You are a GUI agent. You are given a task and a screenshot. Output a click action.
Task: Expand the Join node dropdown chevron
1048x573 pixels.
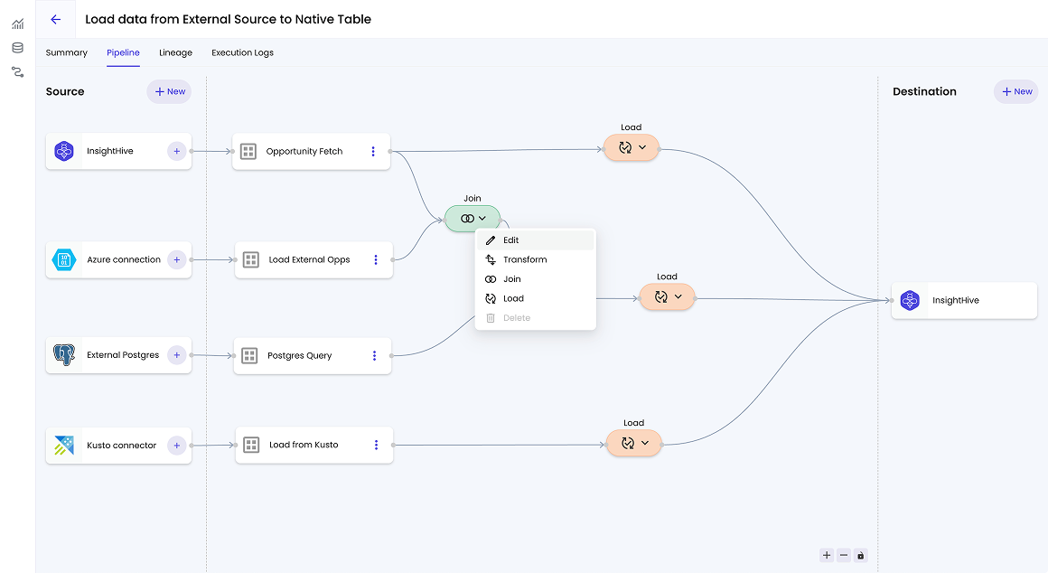point(483,218)
